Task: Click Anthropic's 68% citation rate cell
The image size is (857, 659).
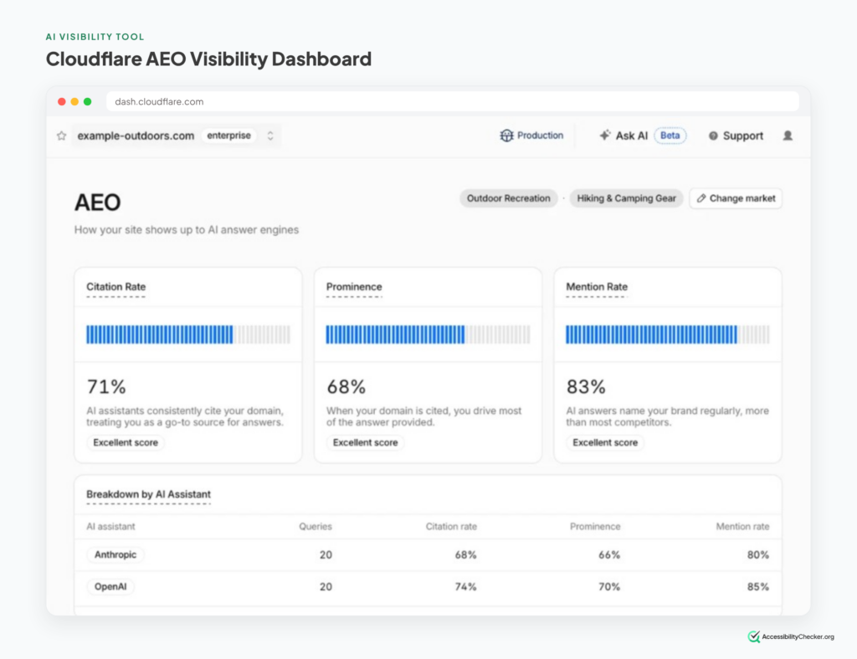Action: (x=465, y=554)
